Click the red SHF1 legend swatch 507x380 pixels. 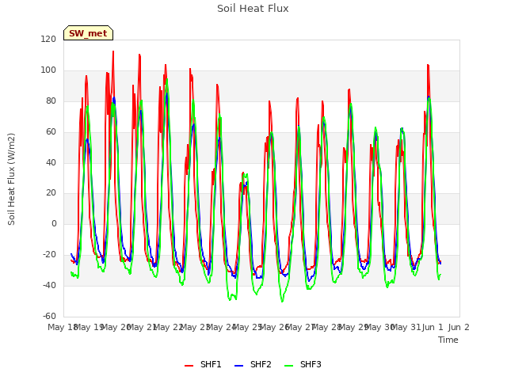click(189, 366)
